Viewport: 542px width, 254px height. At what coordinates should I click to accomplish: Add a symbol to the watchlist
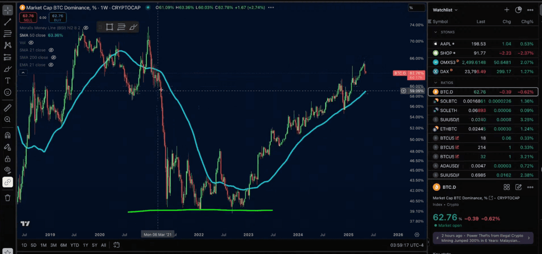506,10
